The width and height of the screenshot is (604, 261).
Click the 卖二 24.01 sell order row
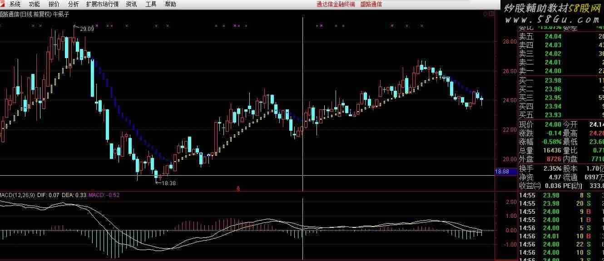coord(561,62)
